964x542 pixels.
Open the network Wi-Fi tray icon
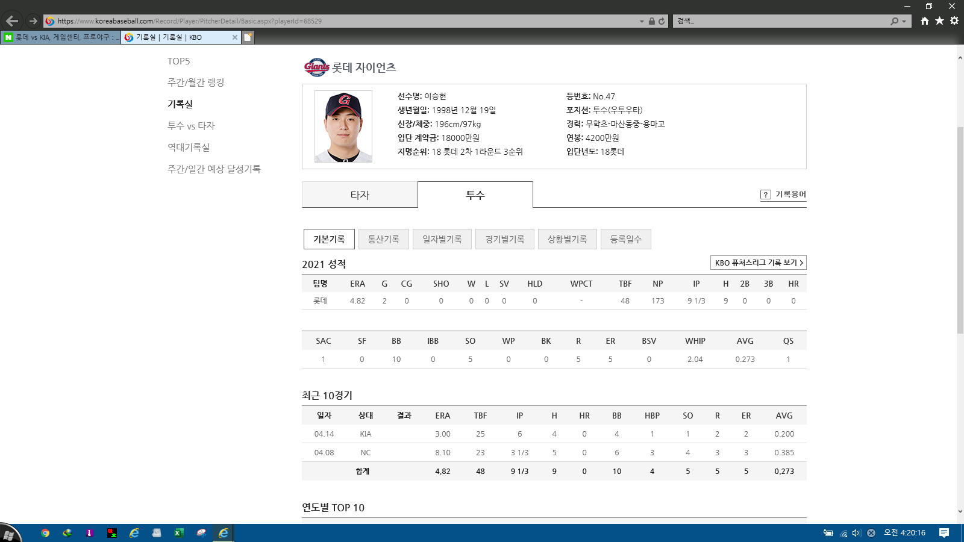(843, 533)
